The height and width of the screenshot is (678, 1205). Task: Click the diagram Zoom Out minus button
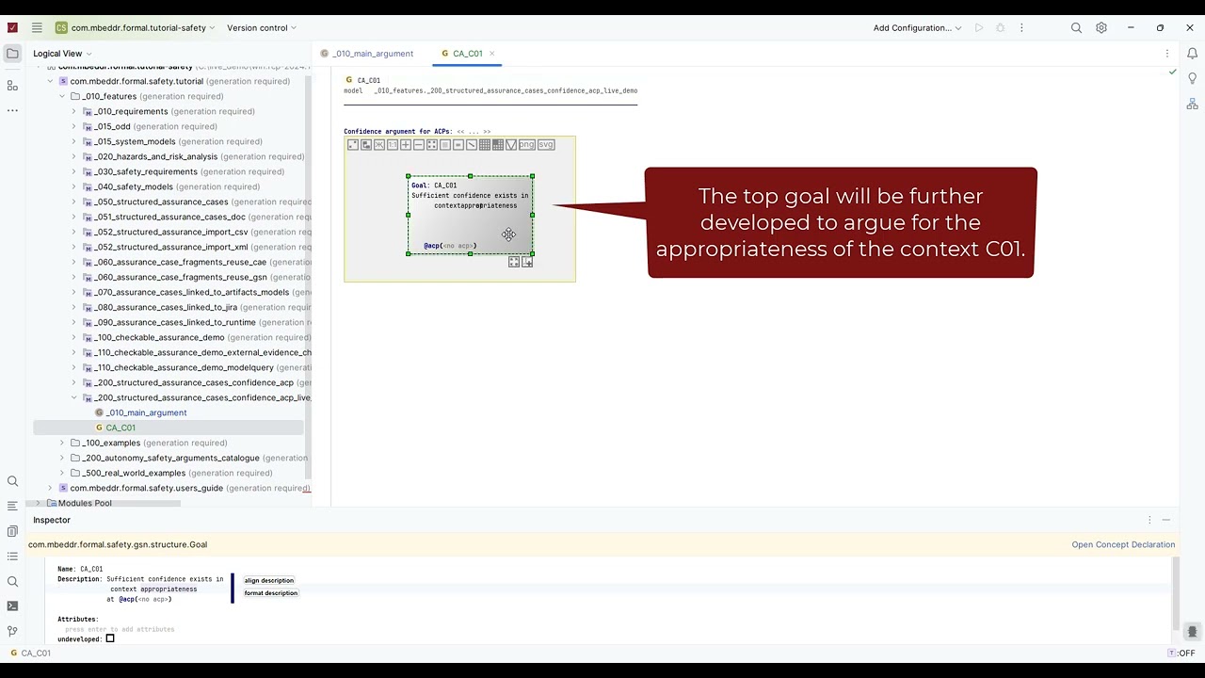[x=419, y=144]
